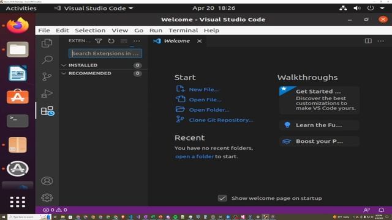Open the Go menu
392x220 pixels.
click(x=139, y=31)
